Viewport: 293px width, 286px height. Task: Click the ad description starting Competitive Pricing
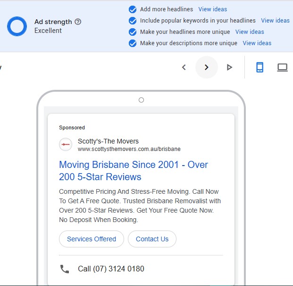click(x=140, y=206)
